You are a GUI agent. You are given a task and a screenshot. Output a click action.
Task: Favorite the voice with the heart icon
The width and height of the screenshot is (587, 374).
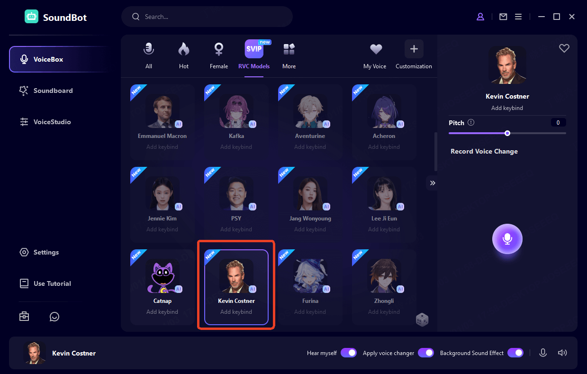(x=564, y=48)
